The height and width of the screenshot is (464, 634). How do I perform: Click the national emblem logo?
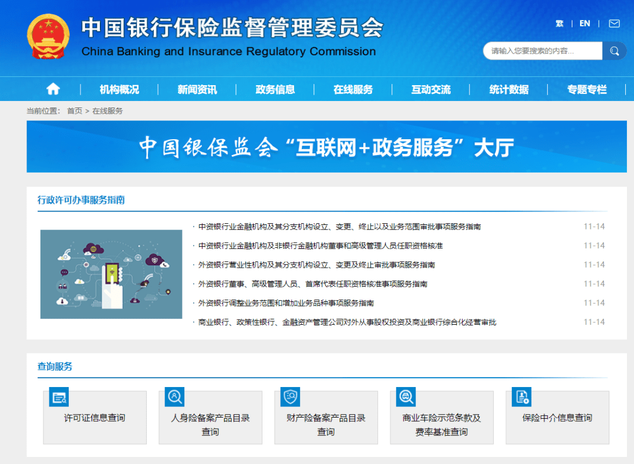48,36
